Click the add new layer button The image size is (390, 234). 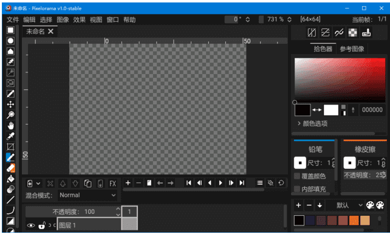coord(30,184)
